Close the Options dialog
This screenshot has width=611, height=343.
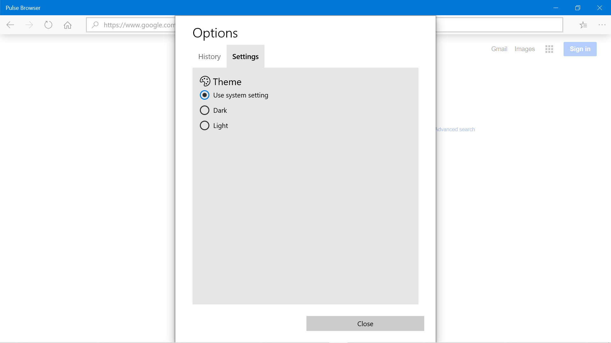click(365, 323)
